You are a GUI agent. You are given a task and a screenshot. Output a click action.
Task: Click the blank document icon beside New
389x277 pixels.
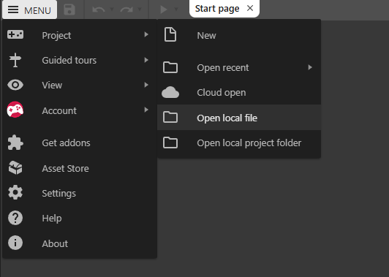pyautogui.click(x=170, y=34)
